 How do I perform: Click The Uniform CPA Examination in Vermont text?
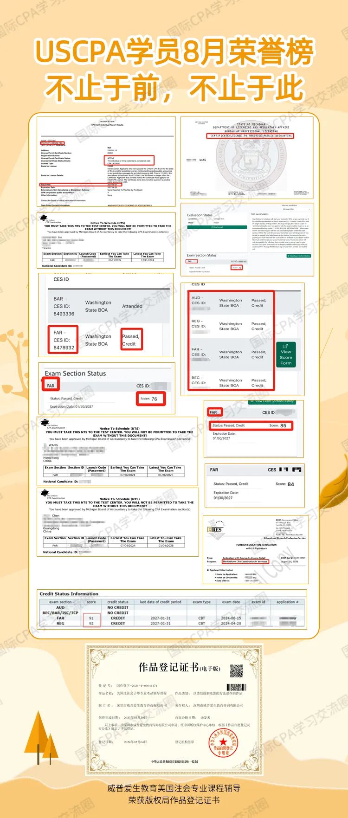pos(245,561)
